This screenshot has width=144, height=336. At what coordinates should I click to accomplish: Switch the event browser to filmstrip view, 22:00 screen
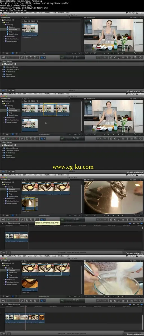[13, 134]
